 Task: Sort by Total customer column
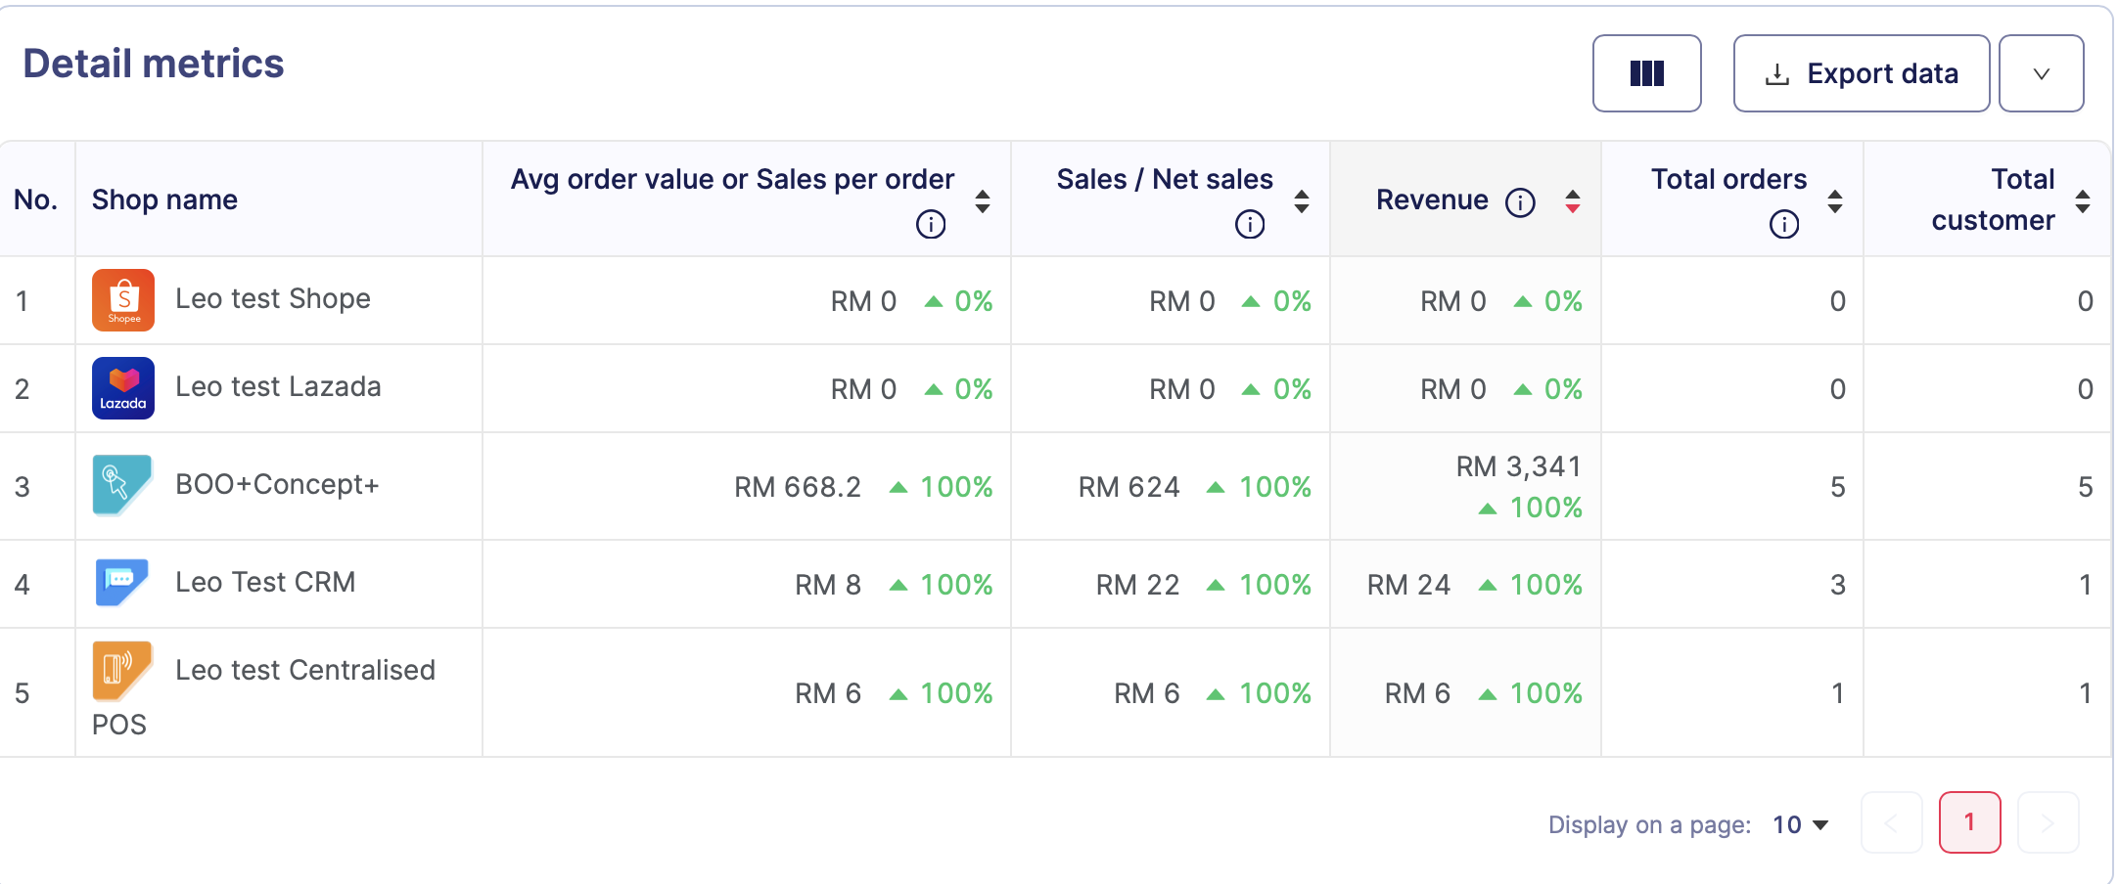coord(2083,201)
